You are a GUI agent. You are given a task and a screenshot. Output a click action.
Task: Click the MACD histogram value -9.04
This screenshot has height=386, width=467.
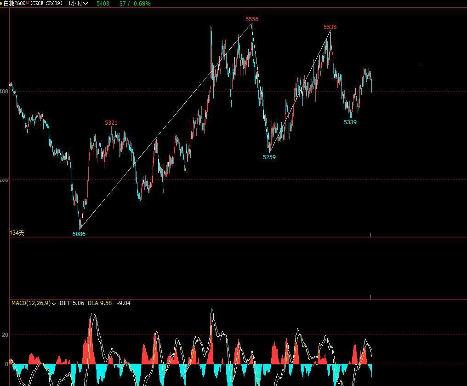click(124, 303)
